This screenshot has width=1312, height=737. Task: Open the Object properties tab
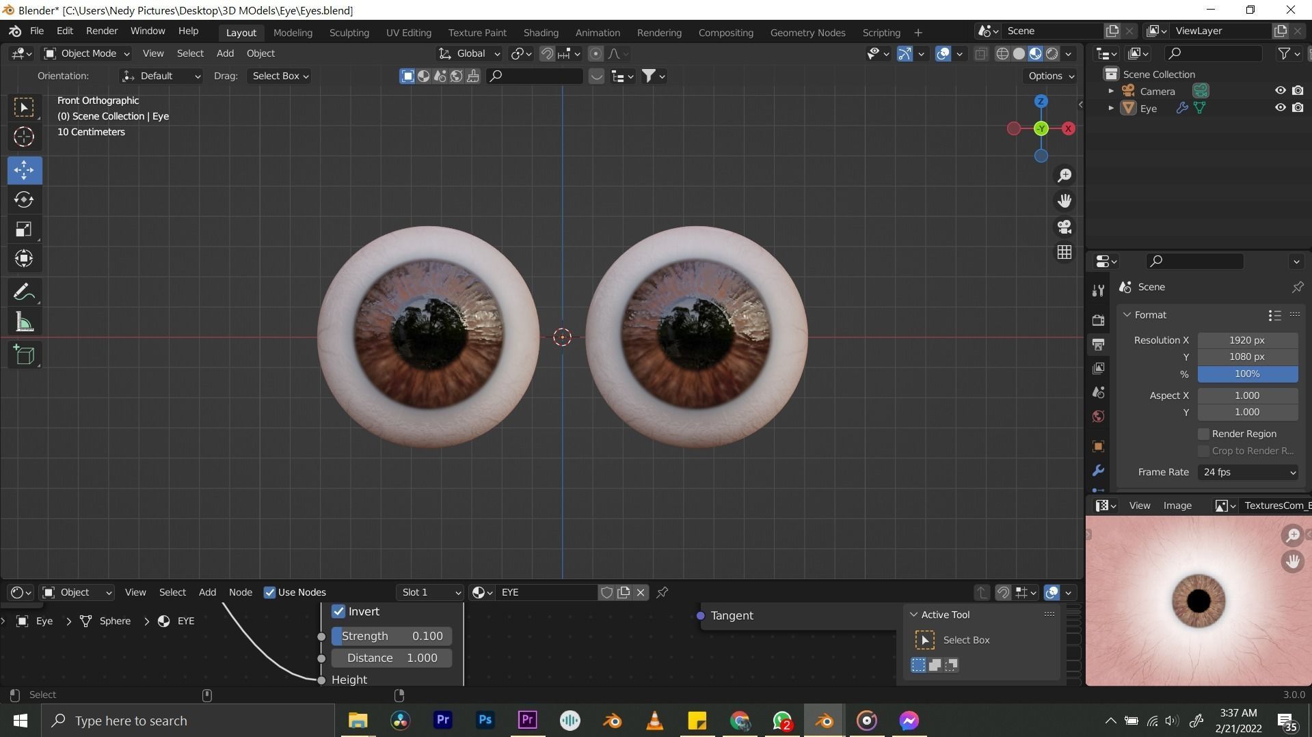pos(1098,447)
